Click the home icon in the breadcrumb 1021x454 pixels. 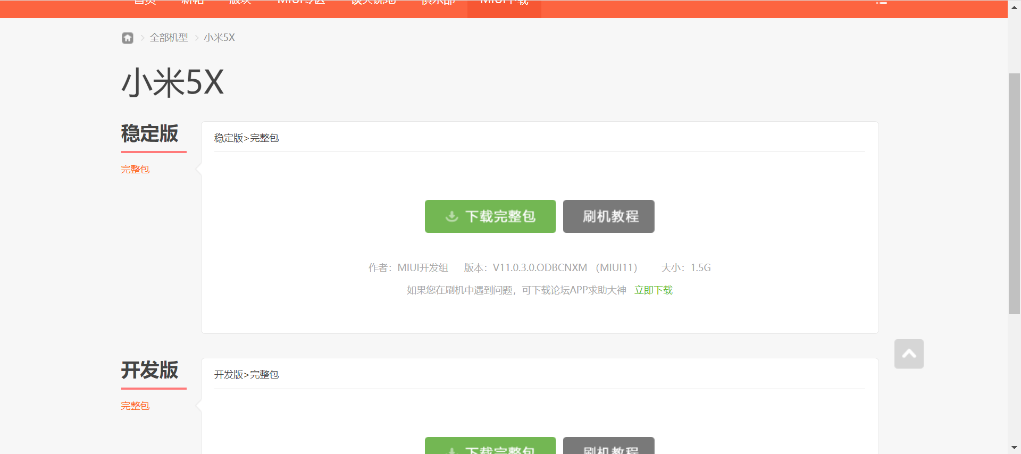128,38
